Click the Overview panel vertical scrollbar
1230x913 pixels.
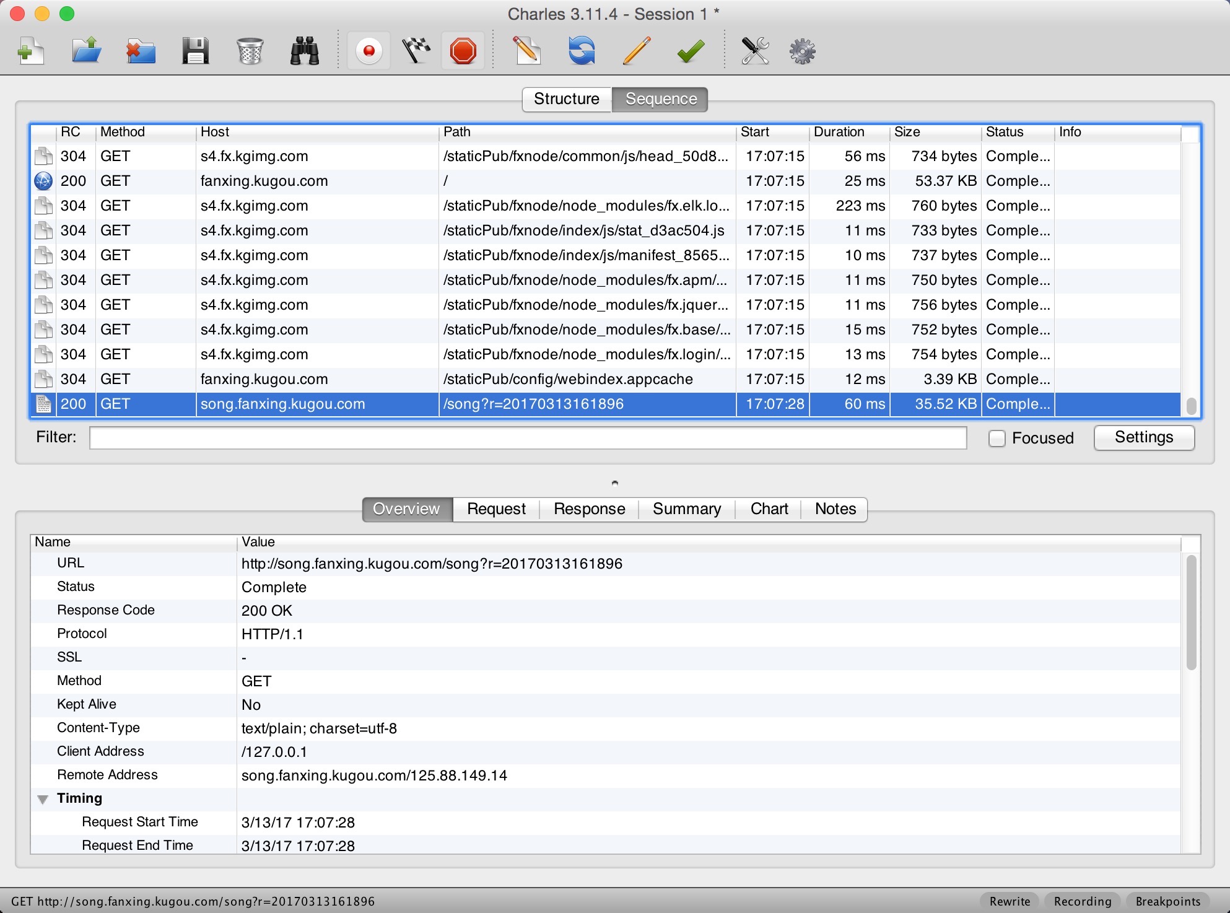coord(1191,613)
